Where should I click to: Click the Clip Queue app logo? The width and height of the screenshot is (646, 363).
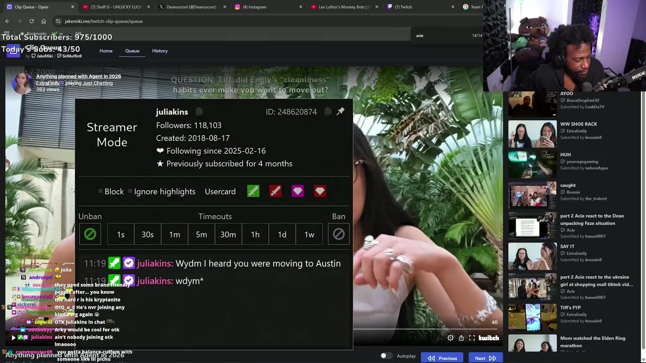13,50
